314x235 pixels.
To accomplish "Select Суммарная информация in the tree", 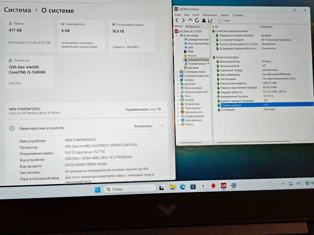I will click(196, 40).
